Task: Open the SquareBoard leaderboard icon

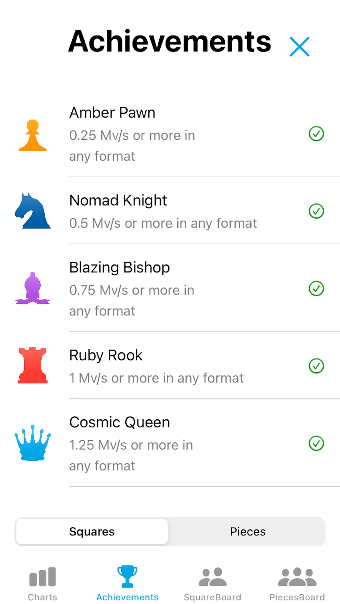Action: (212, 577)
